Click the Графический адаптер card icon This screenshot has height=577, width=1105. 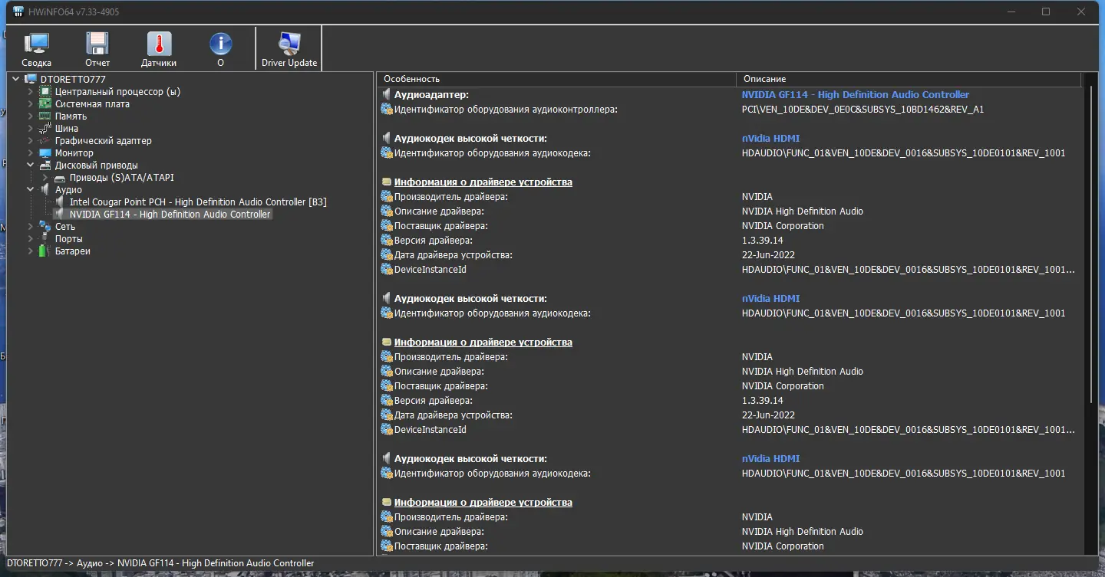point(45,140)
